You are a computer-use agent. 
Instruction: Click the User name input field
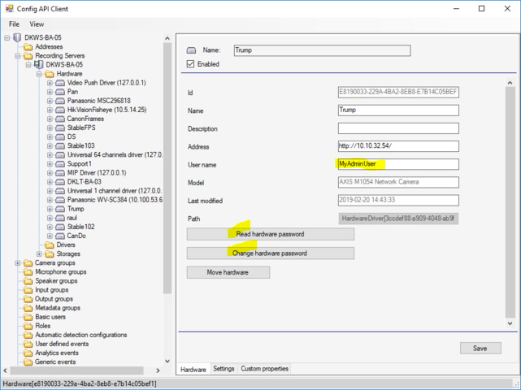pos(397,164)
